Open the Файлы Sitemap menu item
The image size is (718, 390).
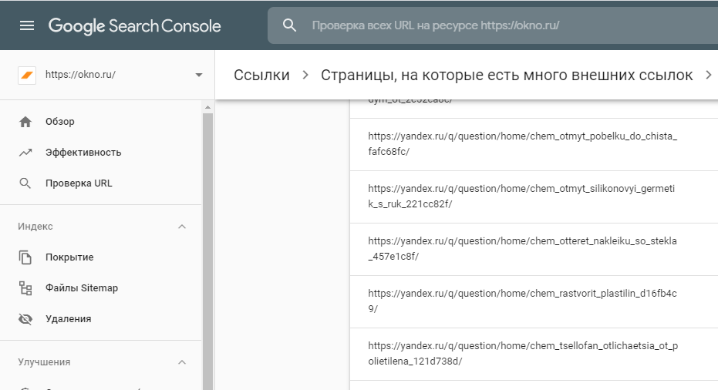point(82,288)
